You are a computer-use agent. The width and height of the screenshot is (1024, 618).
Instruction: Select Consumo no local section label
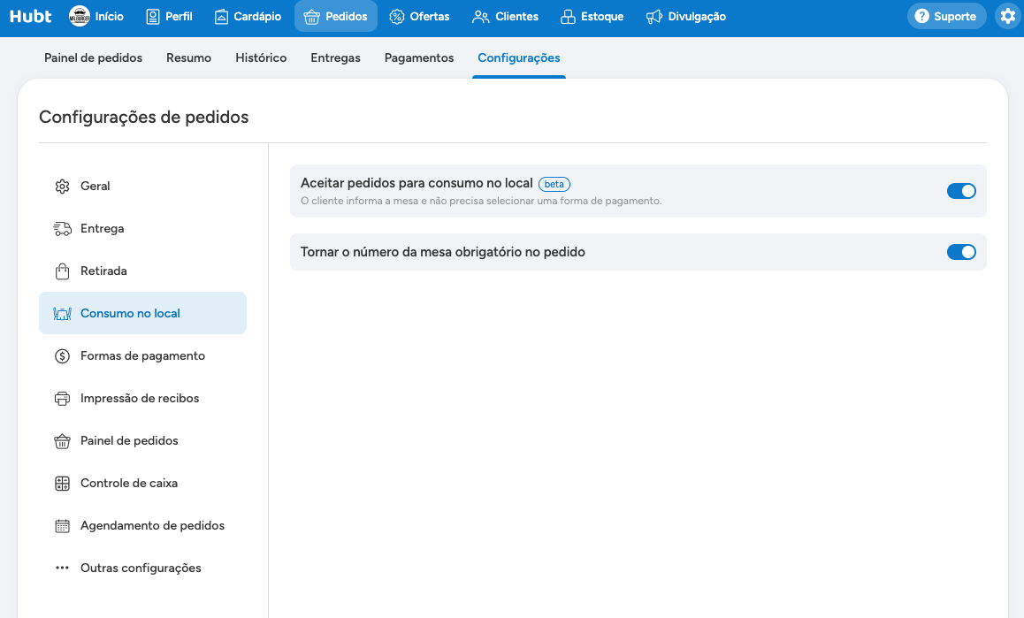pos(130,314)
